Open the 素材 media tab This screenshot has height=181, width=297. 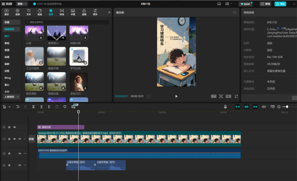coord(6,12)
